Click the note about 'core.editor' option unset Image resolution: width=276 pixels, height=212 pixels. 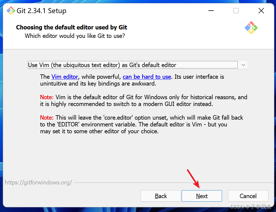point(142,124)
